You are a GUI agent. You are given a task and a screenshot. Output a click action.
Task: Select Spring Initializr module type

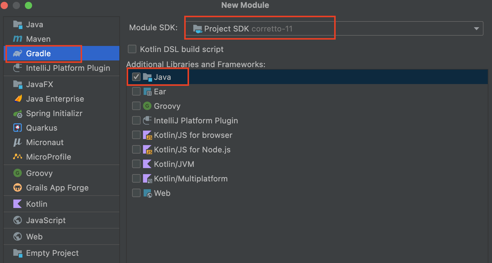pyautogui.click(x=62, y=113)
